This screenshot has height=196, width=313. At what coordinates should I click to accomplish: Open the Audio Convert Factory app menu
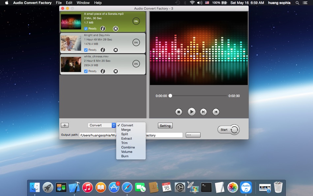(32, 3)
